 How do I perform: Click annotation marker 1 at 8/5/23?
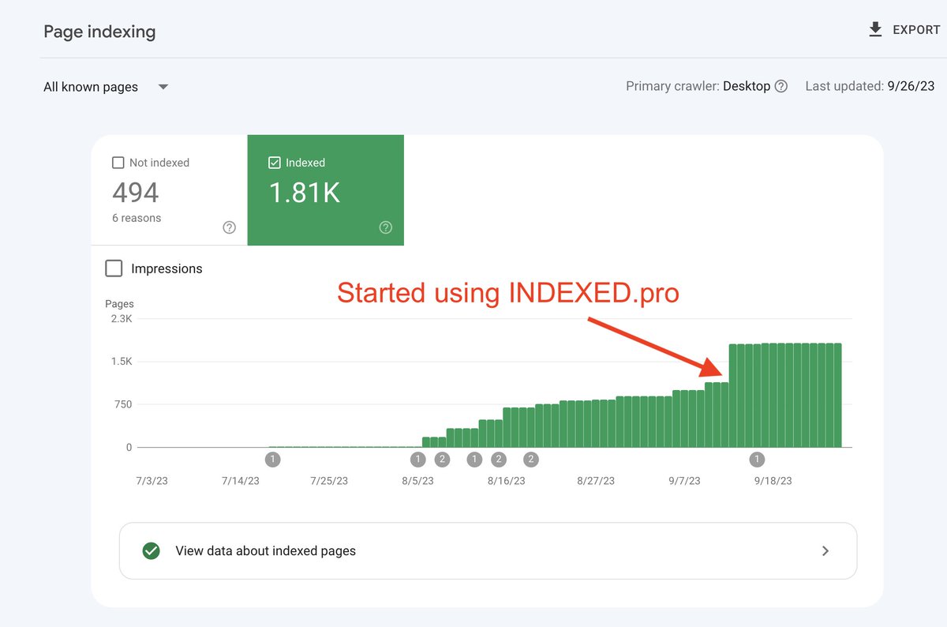coord(417,459)
